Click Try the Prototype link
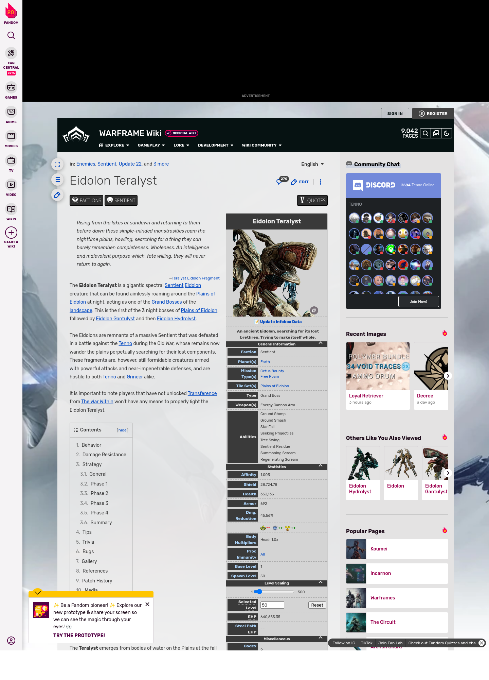 point(79,635)
